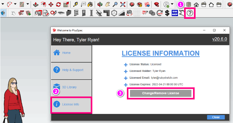This screenshot has height=123, width=233.
Task: Select the Text label tool
Action: click(x=83, y=4)
